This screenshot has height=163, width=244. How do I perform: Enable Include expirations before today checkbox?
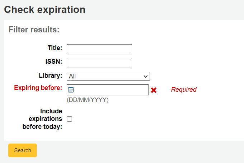coord(70,119)
